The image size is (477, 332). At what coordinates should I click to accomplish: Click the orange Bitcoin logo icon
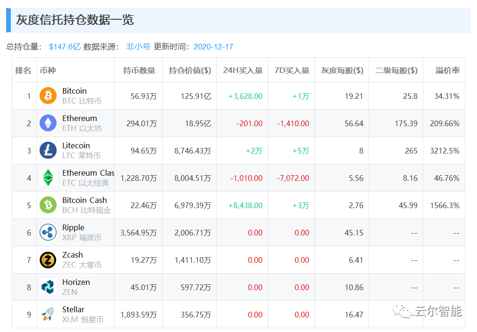coord(48,96)
